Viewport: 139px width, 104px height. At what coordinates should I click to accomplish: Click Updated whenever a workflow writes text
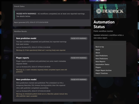point(109,36)
